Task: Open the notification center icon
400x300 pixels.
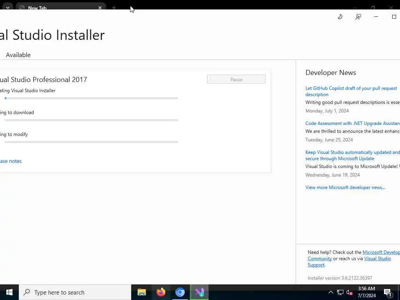Action: click(x=387, y=293)
